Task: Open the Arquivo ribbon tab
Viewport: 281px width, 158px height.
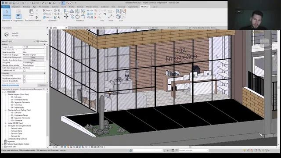Action: coord(6,7)
